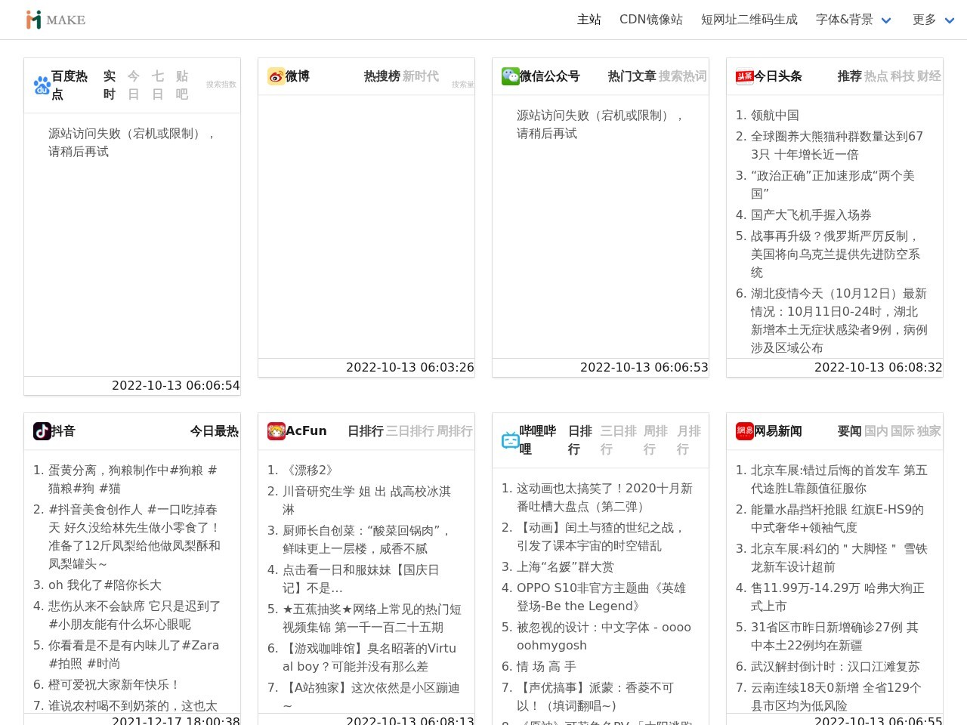
Task: Click the 源站访问失败 message in 微信公众号
Action: pos(601,125)
